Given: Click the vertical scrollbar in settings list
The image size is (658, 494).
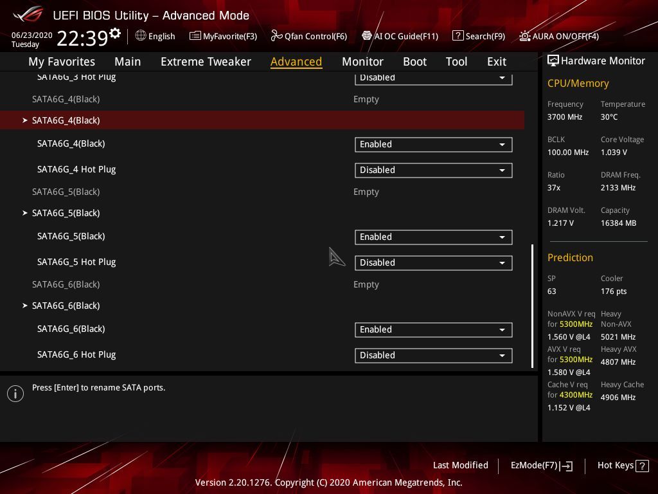Looking at the screenshot, I should click(532, 306).
